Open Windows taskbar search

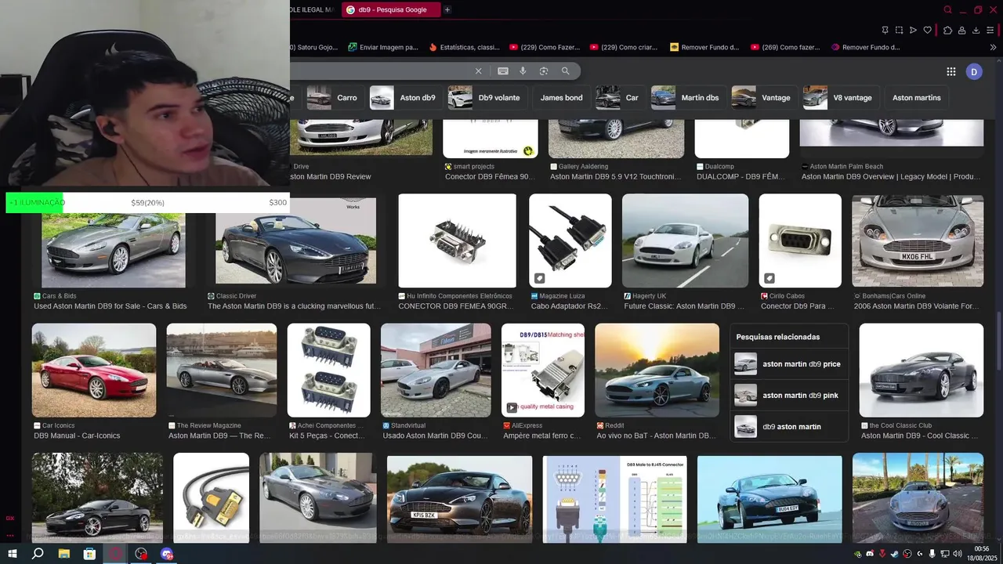38,554
